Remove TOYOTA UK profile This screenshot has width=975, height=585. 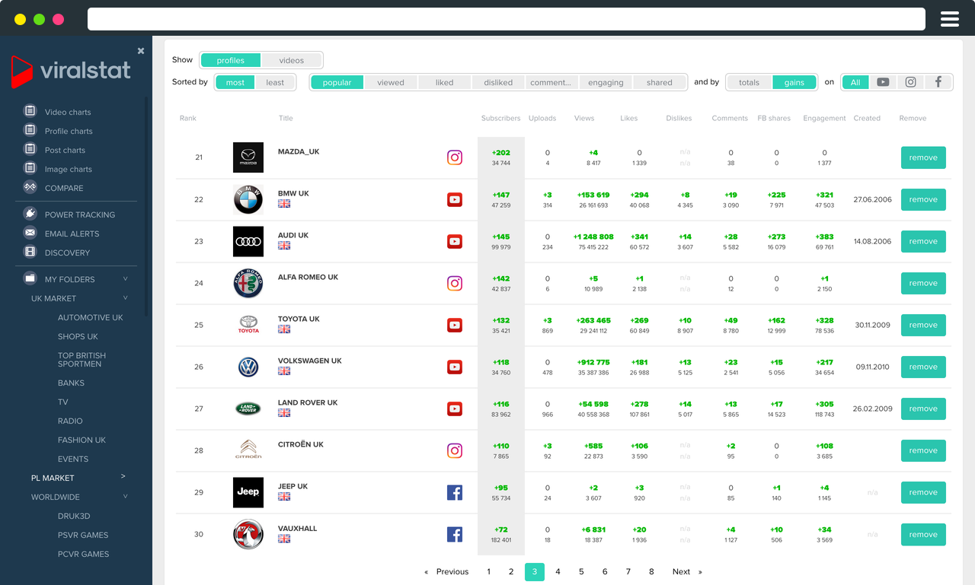click(x=923, y=325)
